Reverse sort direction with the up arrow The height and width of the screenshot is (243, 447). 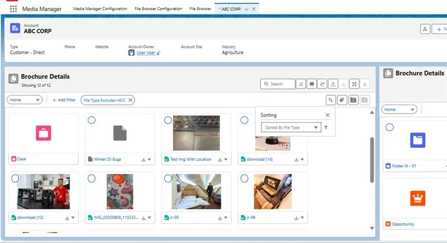(x=326, y=127)
